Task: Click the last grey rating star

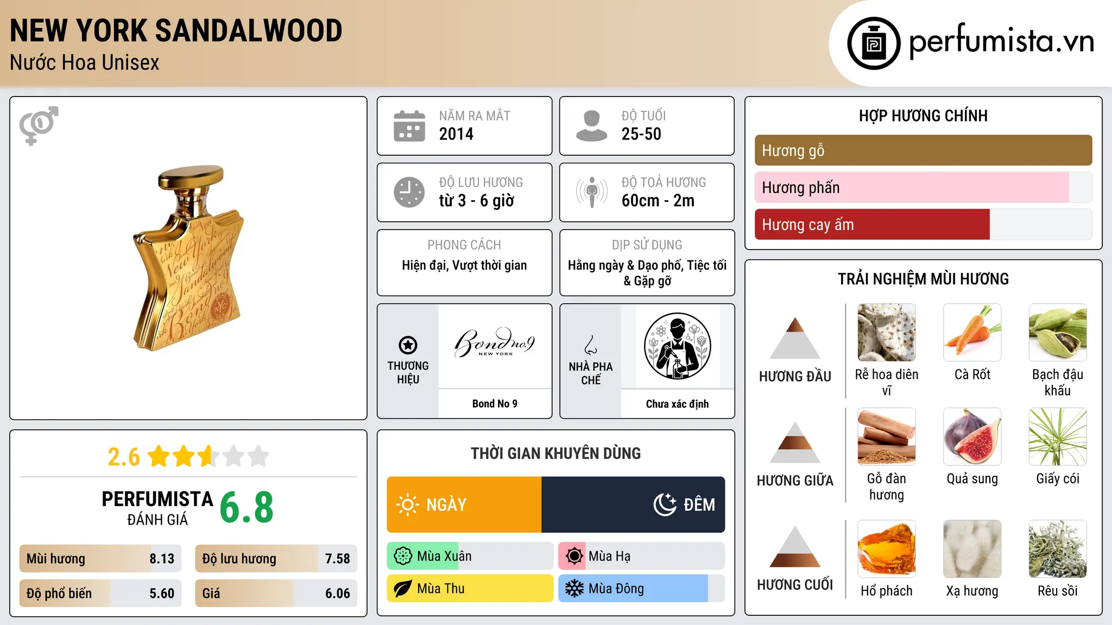Action: (x=258, y=456)
